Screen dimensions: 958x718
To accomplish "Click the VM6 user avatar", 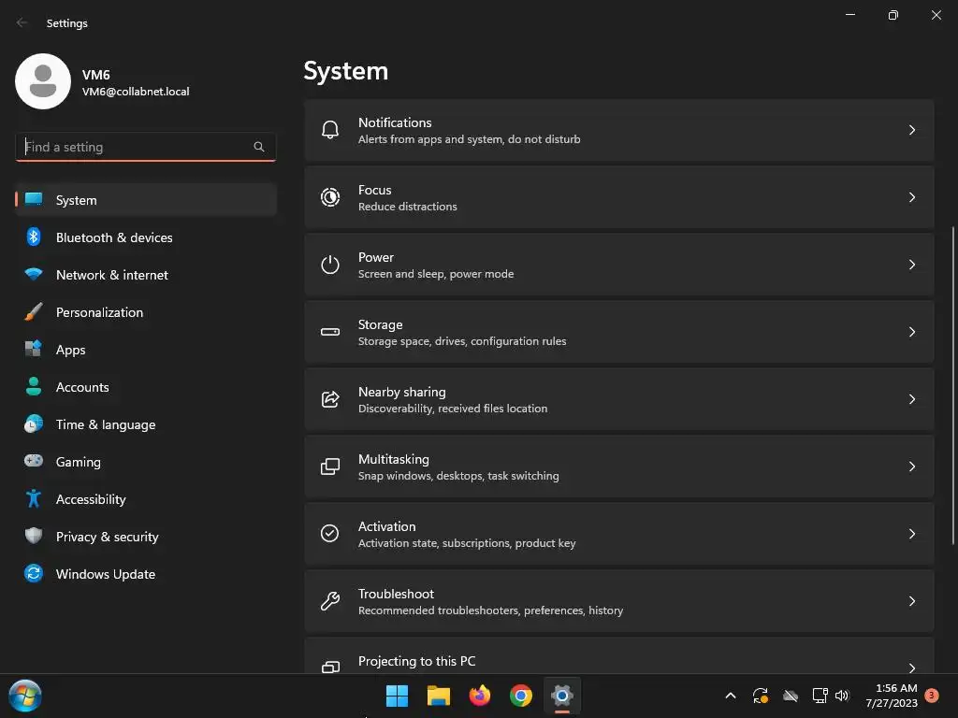I will coord(43,81).
